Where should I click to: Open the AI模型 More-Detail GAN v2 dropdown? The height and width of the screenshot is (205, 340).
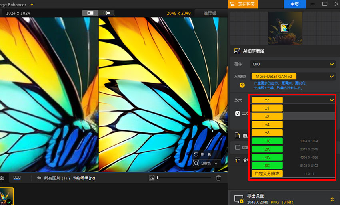pos(293,76)
